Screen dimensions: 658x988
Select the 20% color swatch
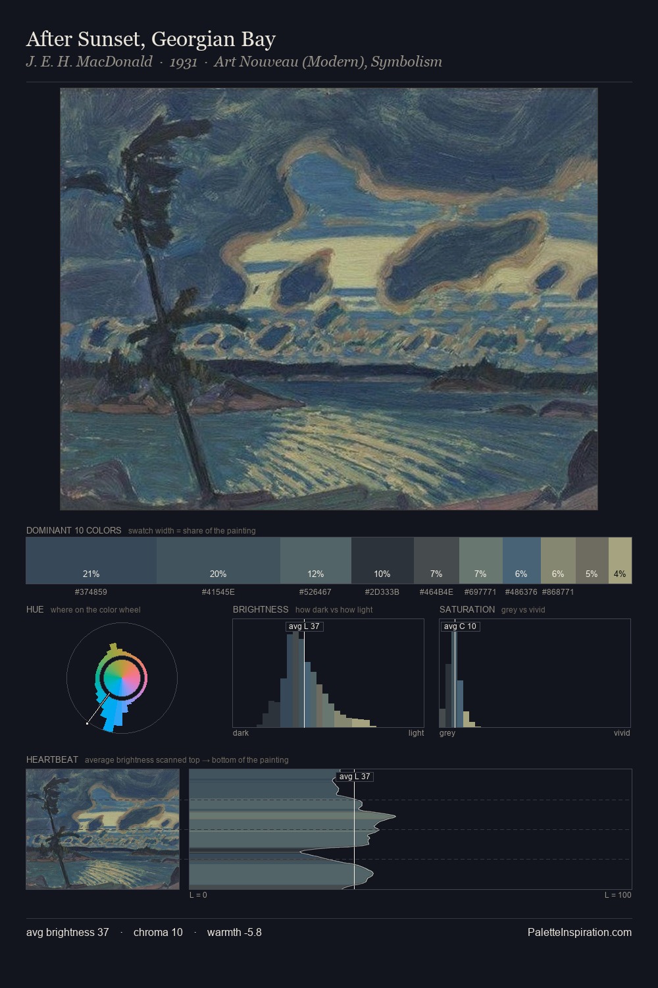218,561
